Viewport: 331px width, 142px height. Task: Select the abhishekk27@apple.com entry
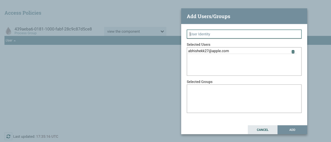[x=242, y=51]
